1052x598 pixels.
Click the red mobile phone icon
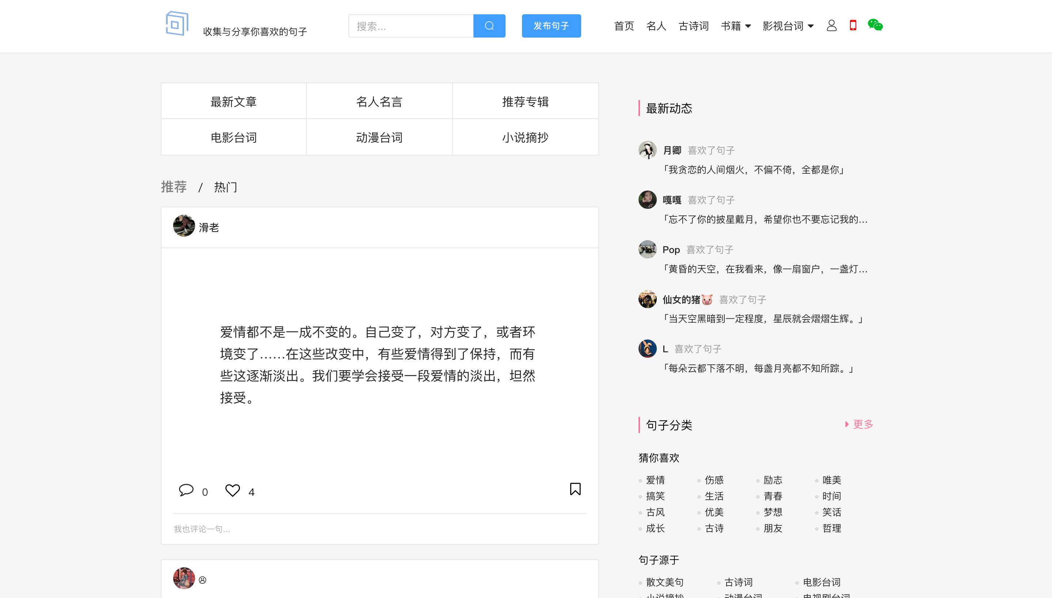coord(853,26)
